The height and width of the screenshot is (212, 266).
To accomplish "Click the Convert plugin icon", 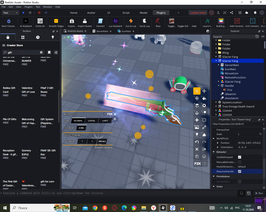I will click(101, 23).
